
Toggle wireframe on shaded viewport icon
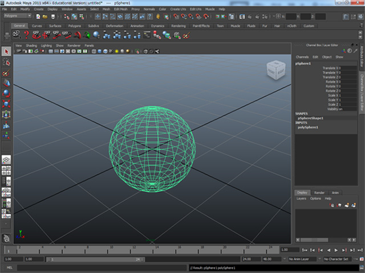(x=105, y=51)
